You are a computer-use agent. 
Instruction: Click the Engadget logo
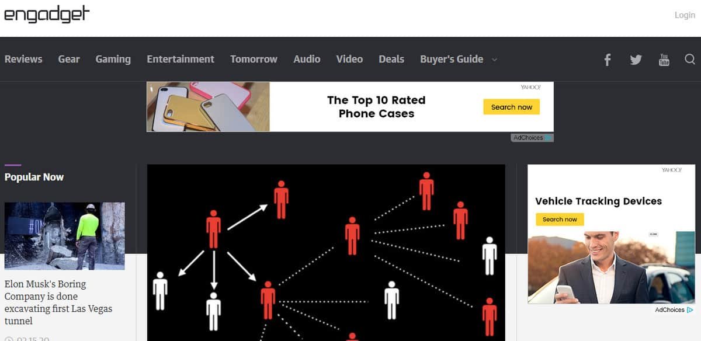coord(47,15)
